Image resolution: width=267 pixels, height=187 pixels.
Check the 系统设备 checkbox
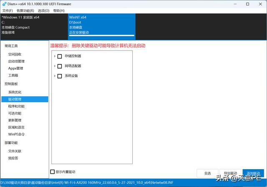point(60,76)
